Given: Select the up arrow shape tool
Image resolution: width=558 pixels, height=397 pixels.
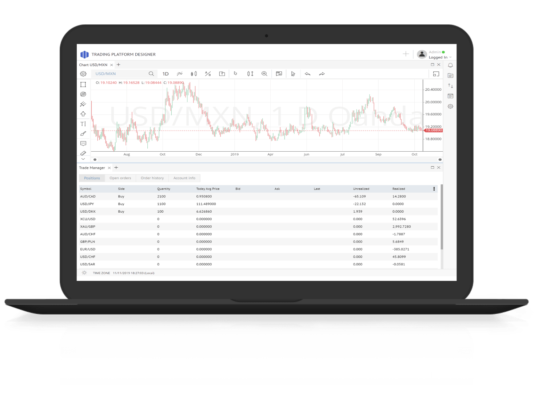Looking at the screenshot, I should pyautogui.click(x=83, y=114).
